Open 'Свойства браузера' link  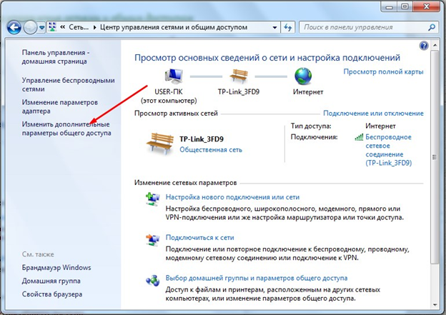coord(52,294)
